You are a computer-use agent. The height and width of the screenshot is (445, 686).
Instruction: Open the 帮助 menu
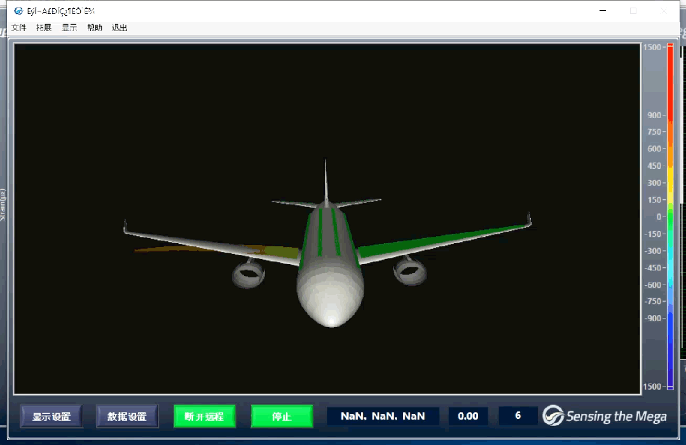coord(94,27)
